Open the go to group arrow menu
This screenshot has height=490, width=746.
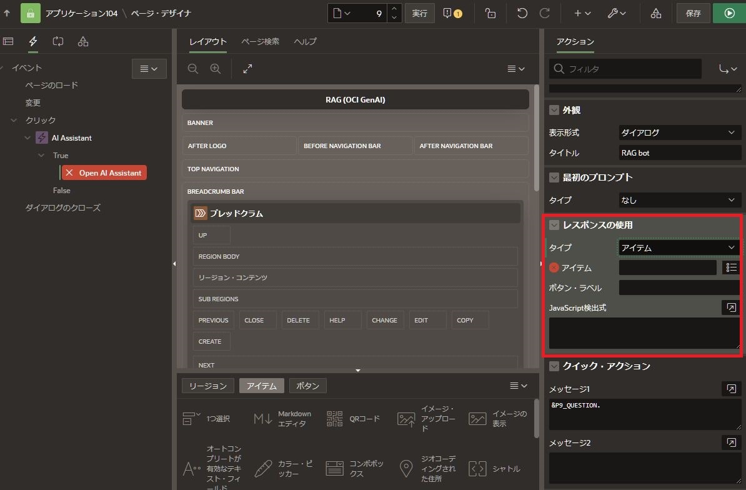click(727, 69)
